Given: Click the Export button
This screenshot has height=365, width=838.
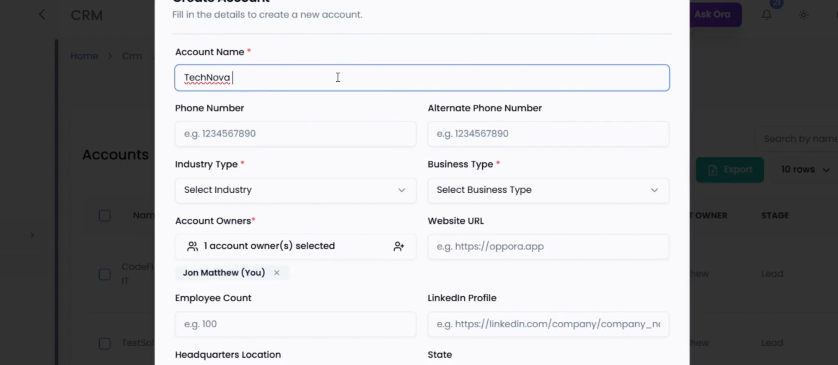Looking at the screenshot, I should point(729,170).
